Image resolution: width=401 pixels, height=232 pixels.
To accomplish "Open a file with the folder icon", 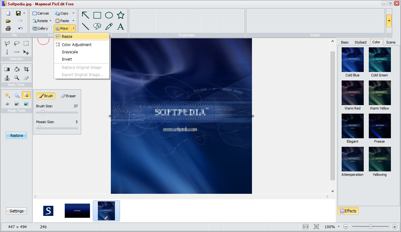I will click(9, 21).
